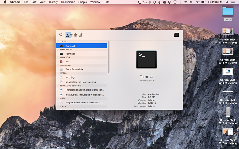The height and width of the screenshot is (149, 239).
Task: Click the document icon beside Term Paper.dotx
Action: click(61, 69)
